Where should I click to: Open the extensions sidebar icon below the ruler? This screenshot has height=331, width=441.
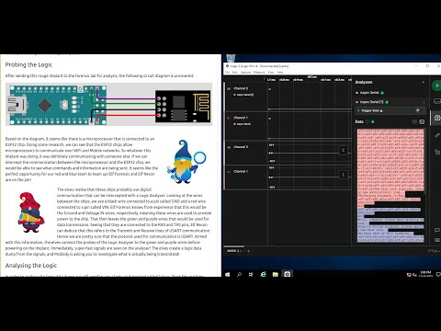[437, 152]
